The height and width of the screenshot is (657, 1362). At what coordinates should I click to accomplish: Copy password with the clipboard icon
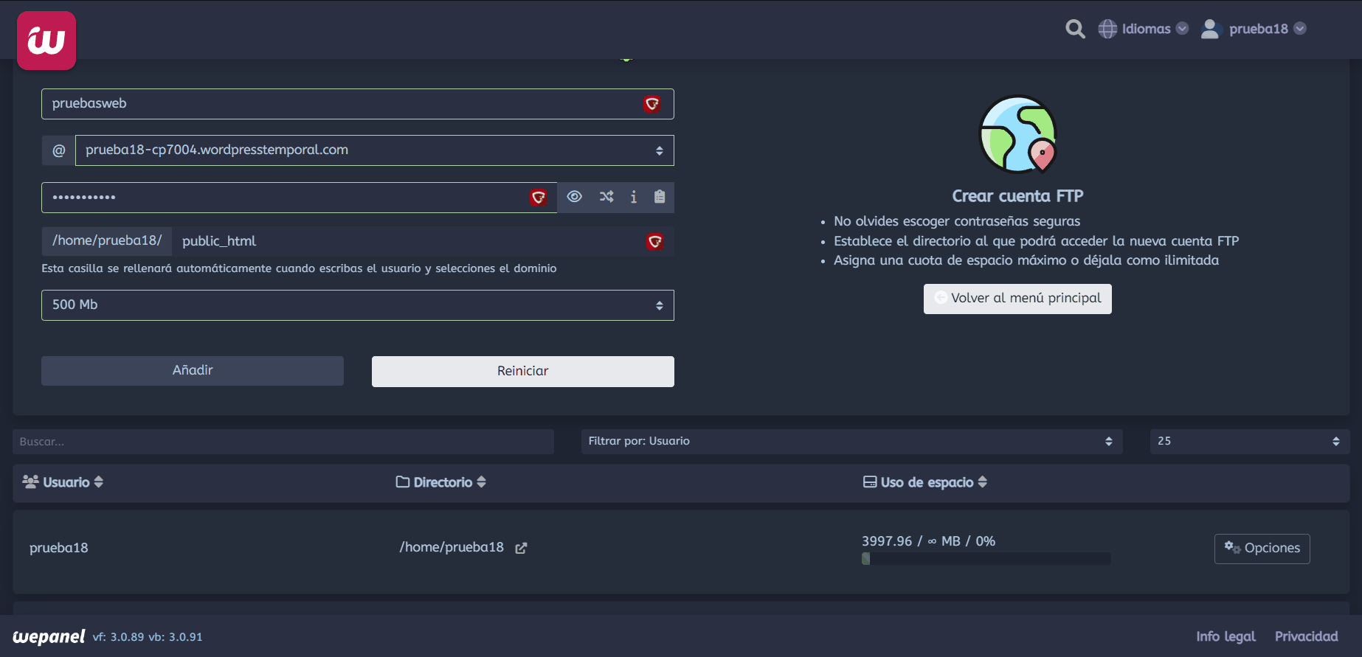660,197
